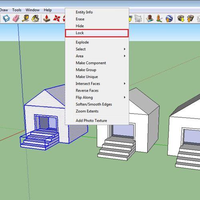Viewport: 200px width, 200px height.
Task: Expand the Select submenu arrow
Action: [x=124, y=49]
